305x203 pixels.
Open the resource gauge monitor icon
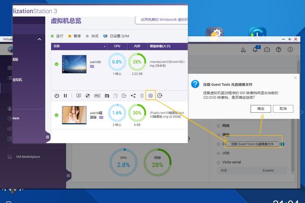[x=267, y=50]
